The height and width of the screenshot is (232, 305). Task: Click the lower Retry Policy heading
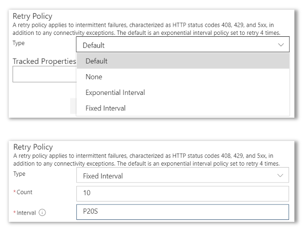tap(32, 147)
